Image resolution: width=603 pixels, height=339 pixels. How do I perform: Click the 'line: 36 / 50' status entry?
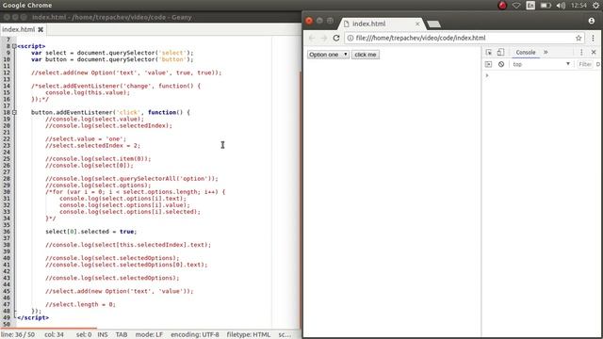click(x=18, y=335)
